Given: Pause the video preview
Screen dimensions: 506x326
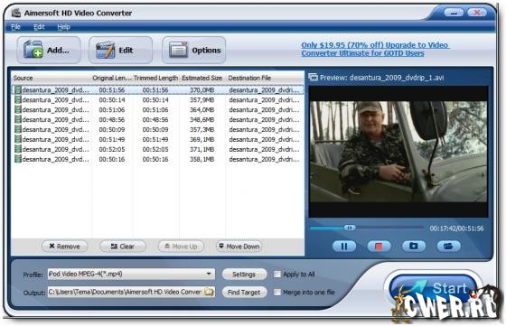Looking at the screenshot, I should (344, 246).
